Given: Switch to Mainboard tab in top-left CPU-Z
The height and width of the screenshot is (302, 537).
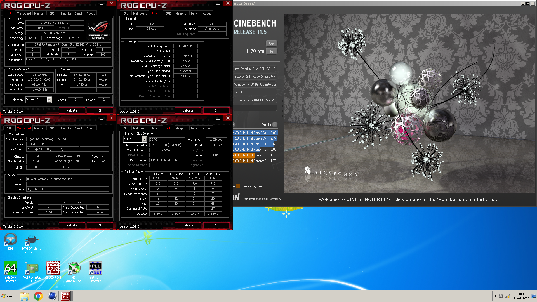Looking at the screenshot, I should point(24,13).
